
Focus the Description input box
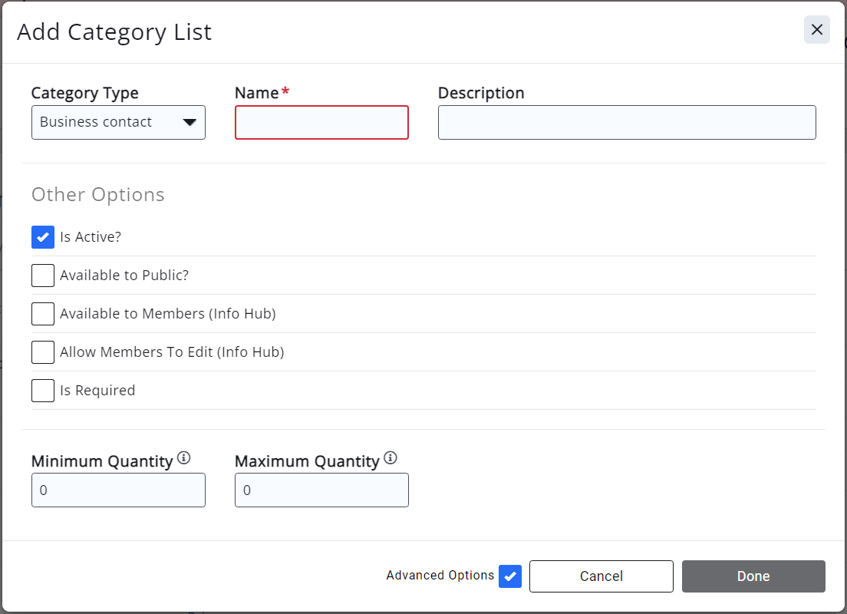(x=626, y=123)
